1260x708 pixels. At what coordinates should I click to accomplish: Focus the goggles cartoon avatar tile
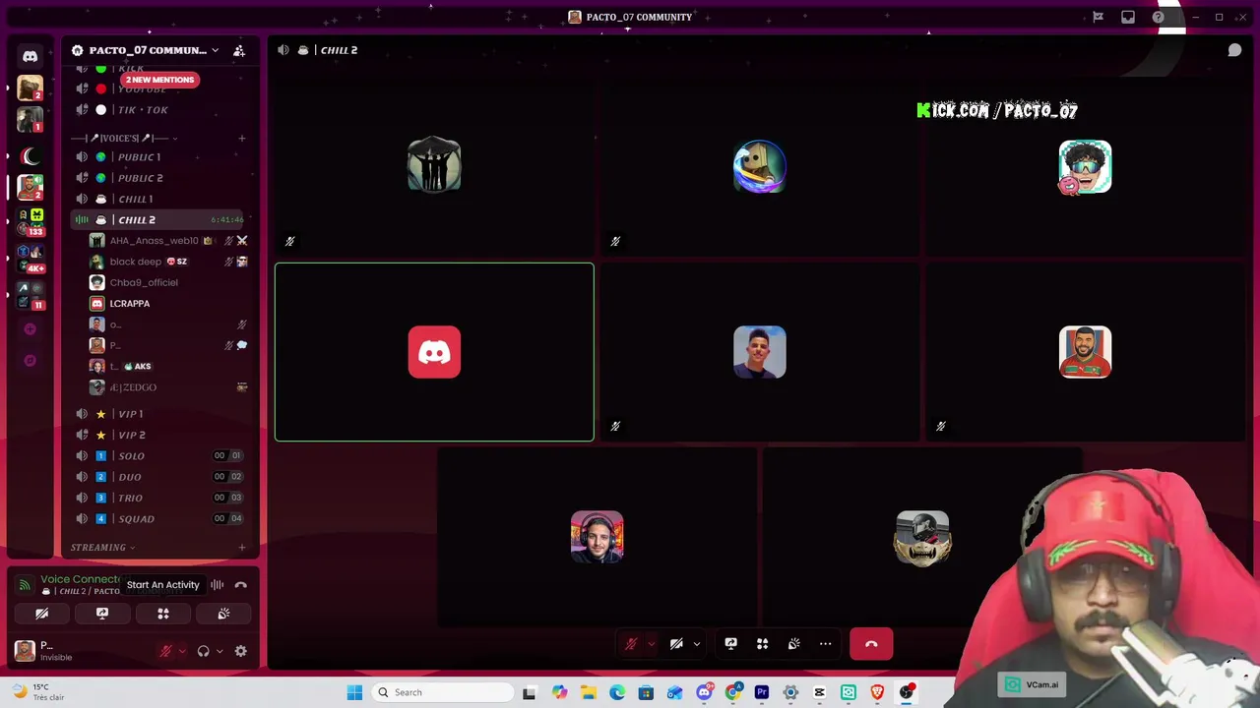tap(1085, 166)
